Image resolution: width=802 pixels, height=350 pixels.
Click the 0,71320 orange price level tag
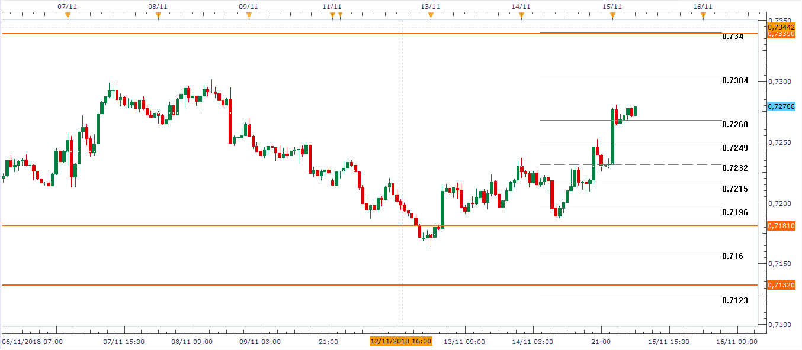[x=781, y=285]
